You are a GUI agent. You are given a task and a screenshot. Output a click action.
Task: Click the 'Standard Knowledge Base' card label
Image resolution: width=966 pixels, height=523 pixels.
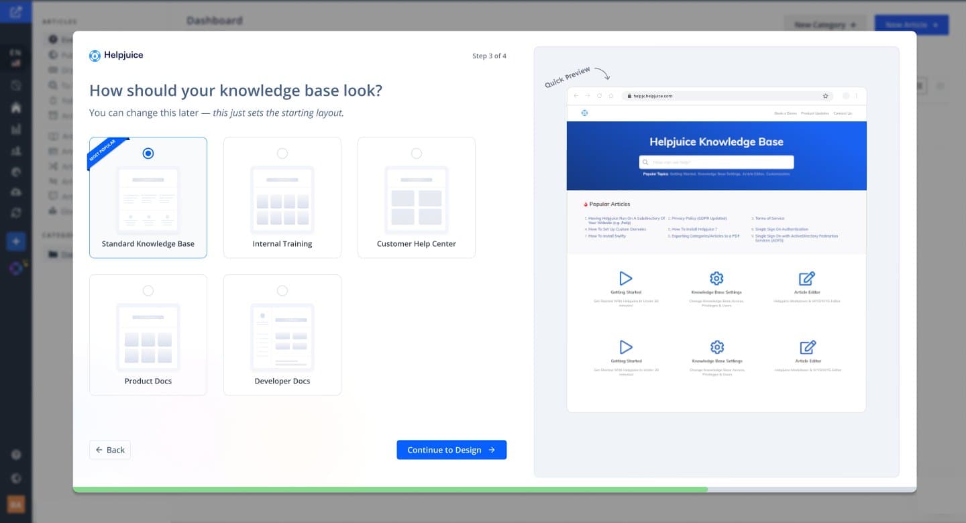coord(148,244)
